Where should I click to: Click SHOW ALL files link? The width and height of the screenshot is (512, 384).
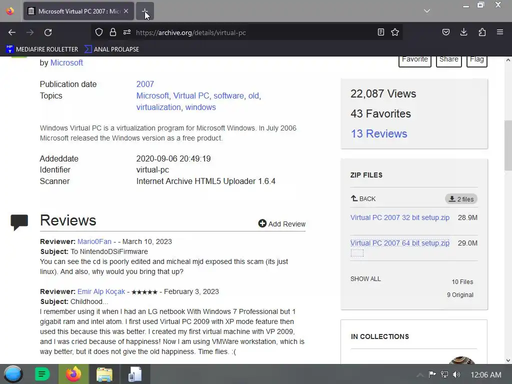[x=365, y=279]
